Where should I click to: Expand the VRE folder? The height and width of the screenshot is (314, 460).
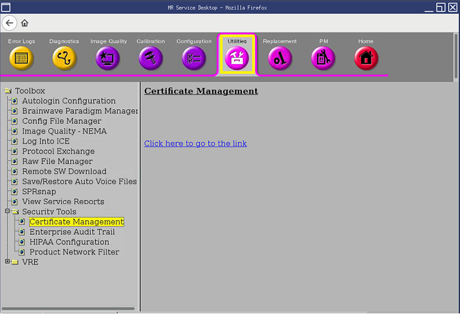[x=7, y=262]
